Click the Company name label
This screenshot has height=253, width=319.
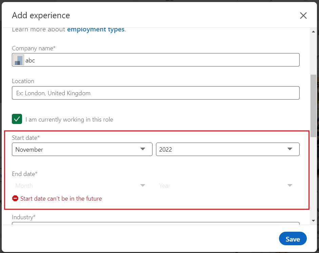tap(34, 48)
